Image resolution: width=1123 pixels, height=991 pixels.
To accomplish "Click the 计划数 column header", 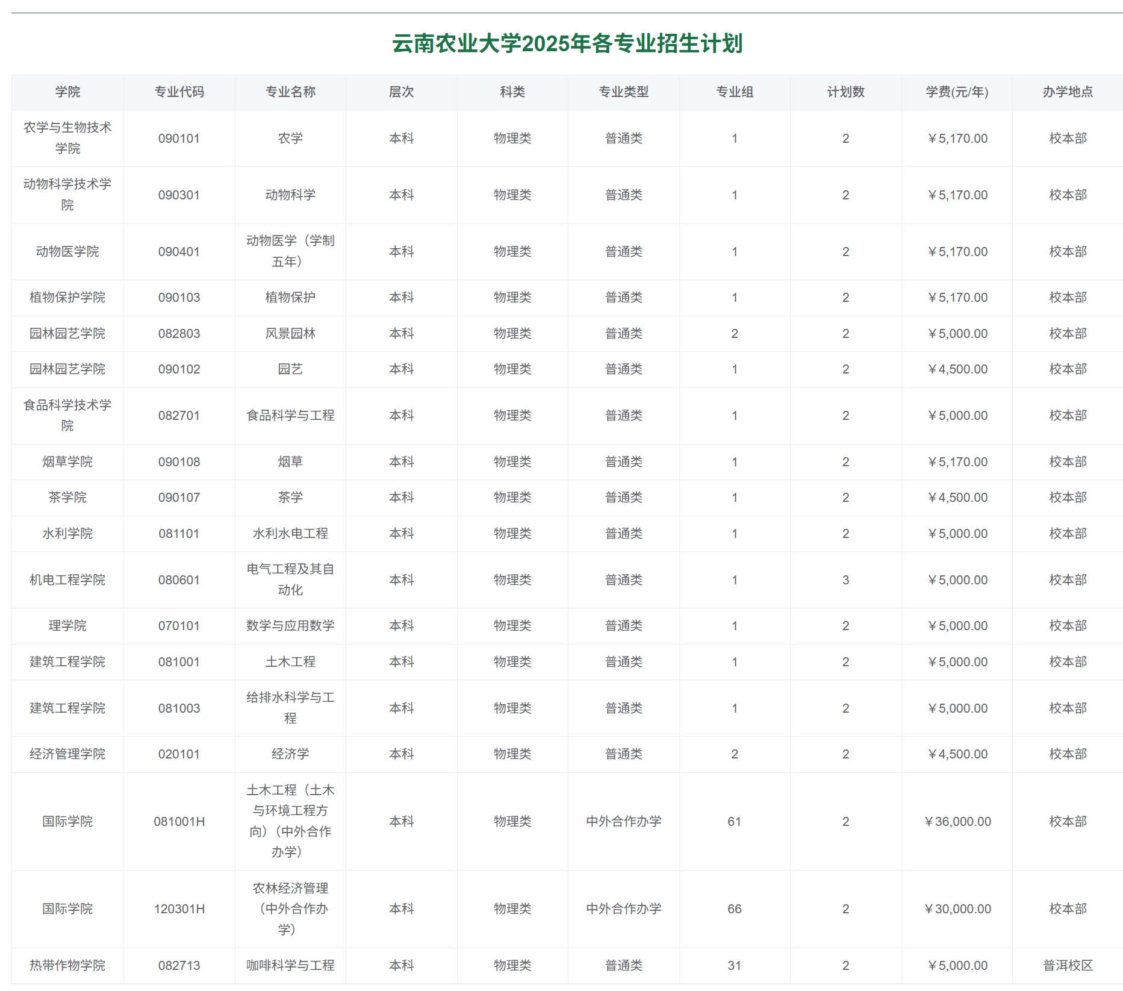I will coord(846,92).
